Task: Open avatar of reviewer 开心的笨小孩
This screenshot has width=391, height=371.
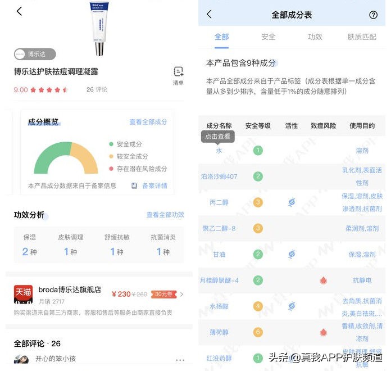Action: [21, 359]
